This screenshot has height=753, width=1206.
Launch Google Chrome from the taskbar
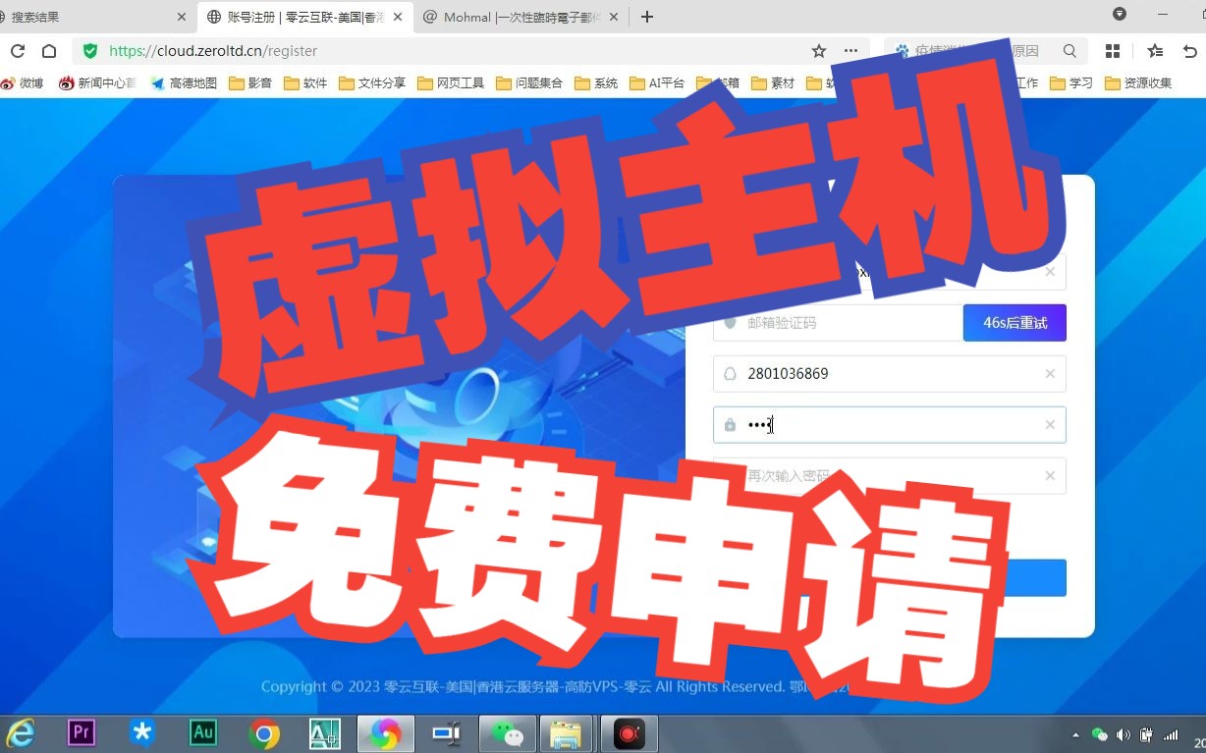tap(263, 732)
